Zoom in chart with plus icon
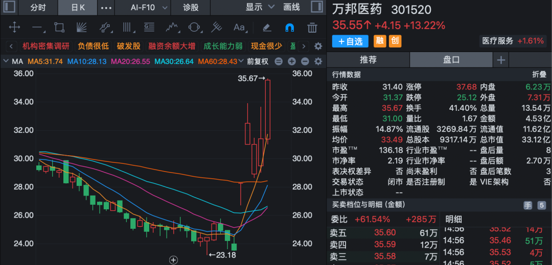Viewport: 552px width, 265px height. pos(292,61)
